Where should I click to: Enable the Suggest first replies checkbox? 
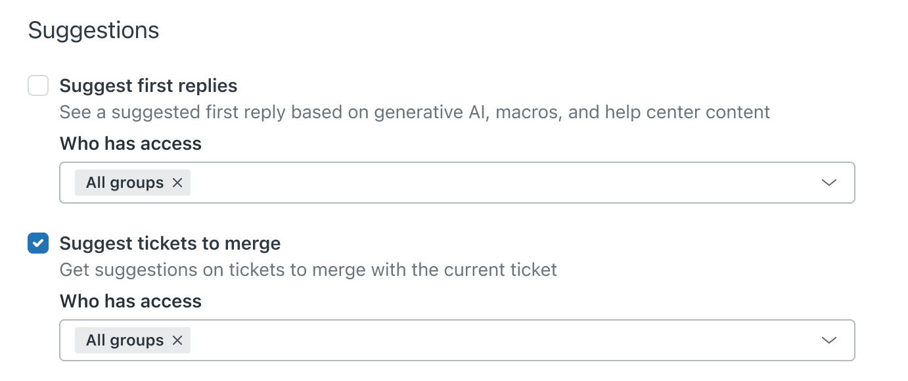37,85
